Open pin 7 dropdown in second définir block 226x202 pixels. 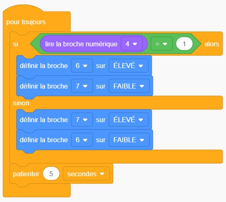click(82, 86)
